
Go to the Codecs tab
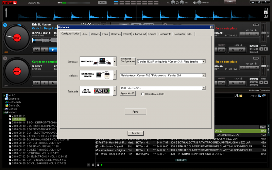pyautogui.click(x=152, y=34)
